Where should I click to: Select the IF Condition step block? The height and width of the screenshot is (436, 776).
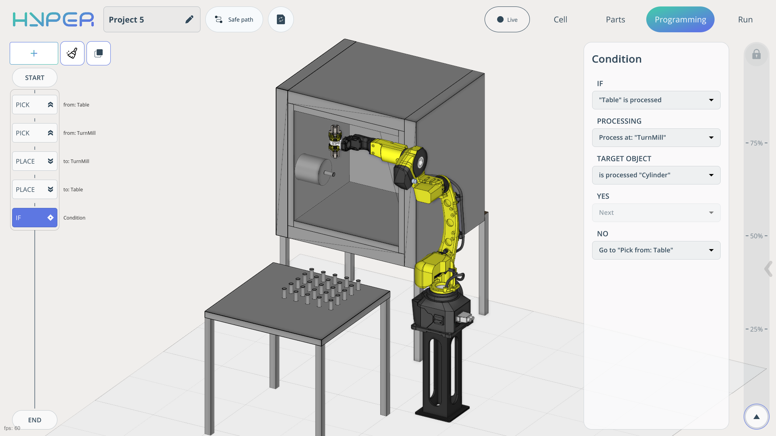35,218
